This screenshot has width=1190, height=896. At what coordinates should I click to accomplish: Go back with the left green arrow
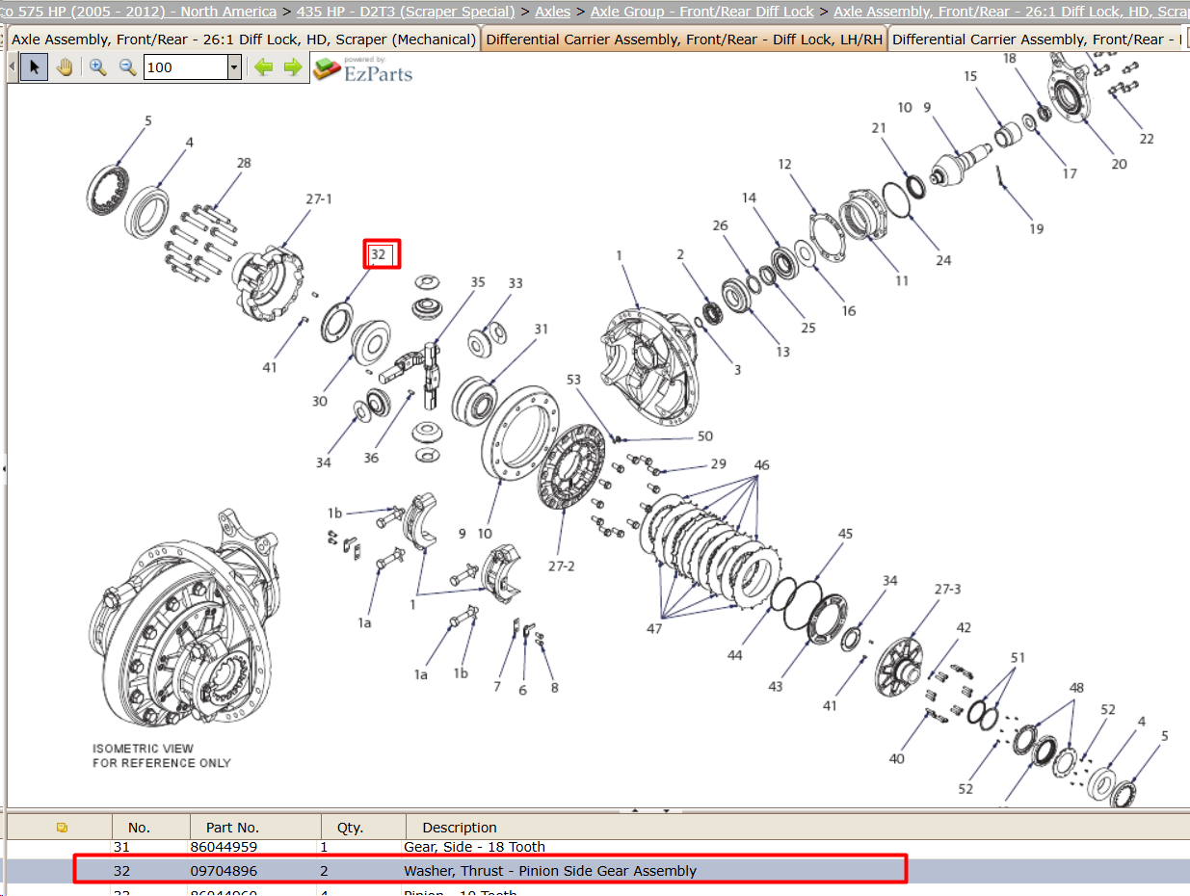pos(263,67)
